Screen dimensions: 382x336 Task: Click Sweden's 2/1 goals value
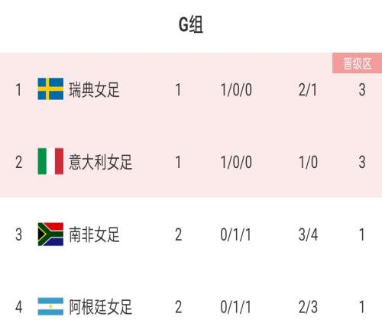coord(308,90)
